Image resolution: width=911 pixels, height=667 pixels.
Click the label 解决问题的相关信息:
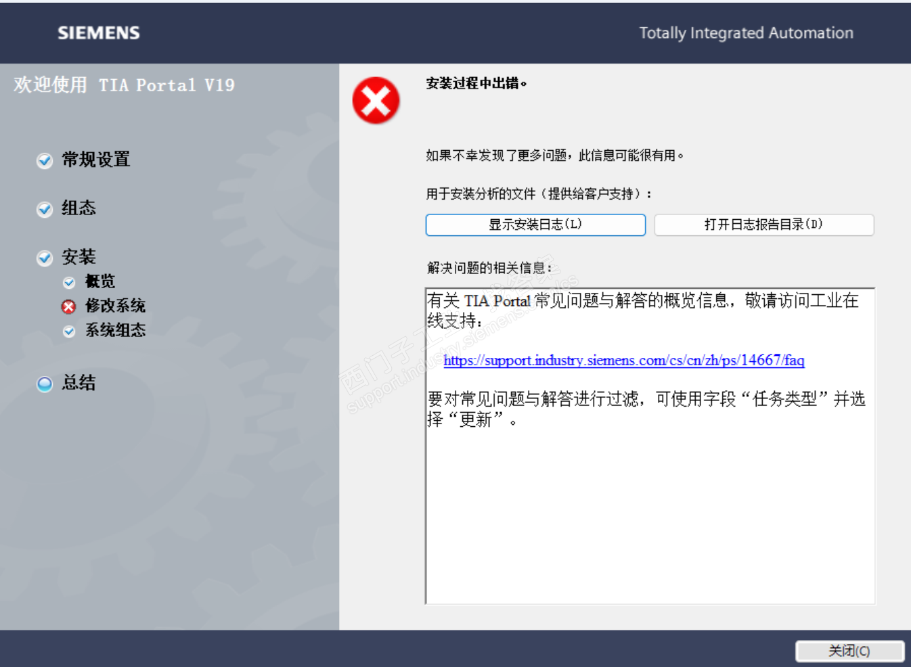(490, 268)
